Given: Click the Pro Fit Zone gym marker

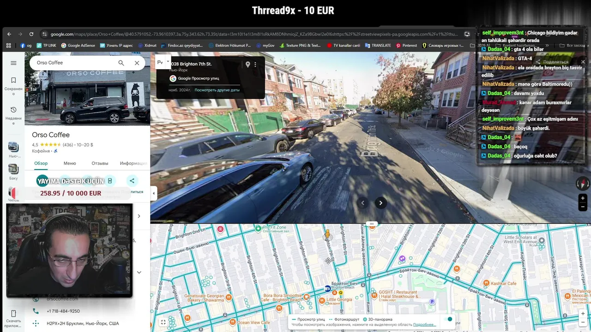Looking at the screenshot, I should [x=258, y=228].
